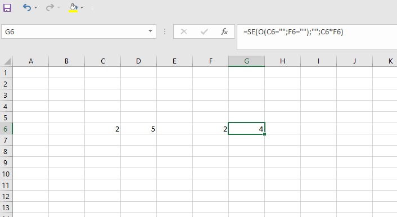Viewport: 397px width, 217px height.
Task: Click the Redo arrow icon
Action: [50, 8]
